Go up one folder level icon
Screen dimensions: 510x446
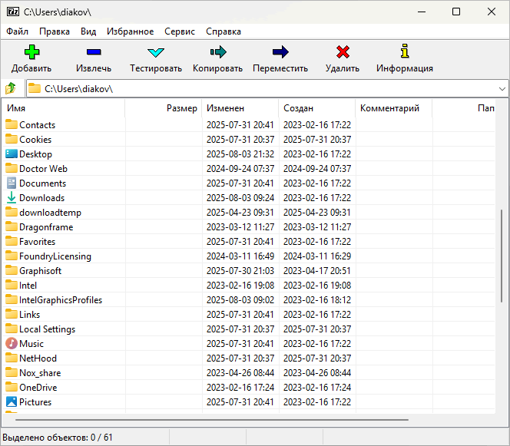(11, 88)
